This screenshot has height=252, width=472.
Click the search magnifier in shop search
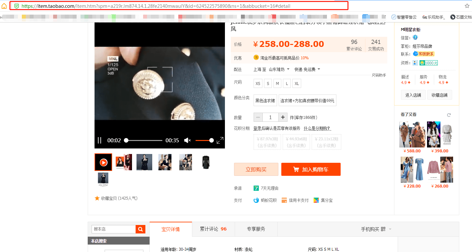tap(140, 229)
